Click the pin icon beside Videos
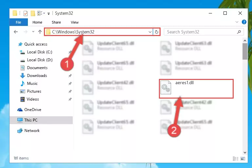252x168 pixels. pyautogui.click(x=70, y=99)
